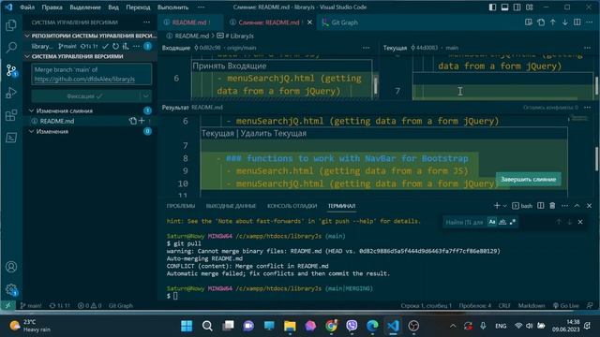Screen dimensions: 600x337
Task: Maximize the terminal panel with caret icon
Action: click(577, 206)
